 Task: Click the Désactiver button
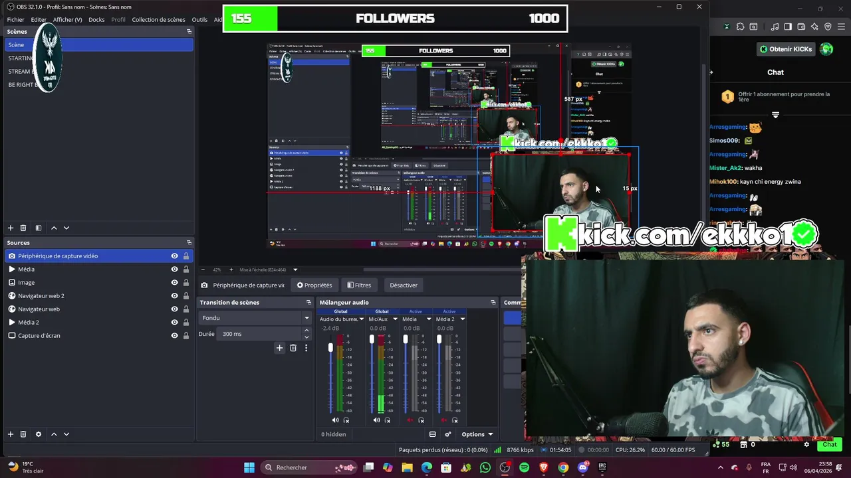pyautogui.click(x=404, y=285)
